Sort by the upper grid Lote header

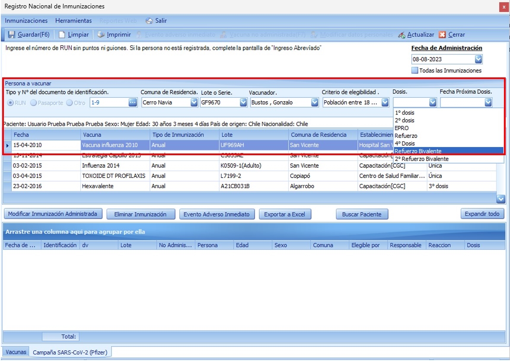pyautogui.click(x=254, y=134)
